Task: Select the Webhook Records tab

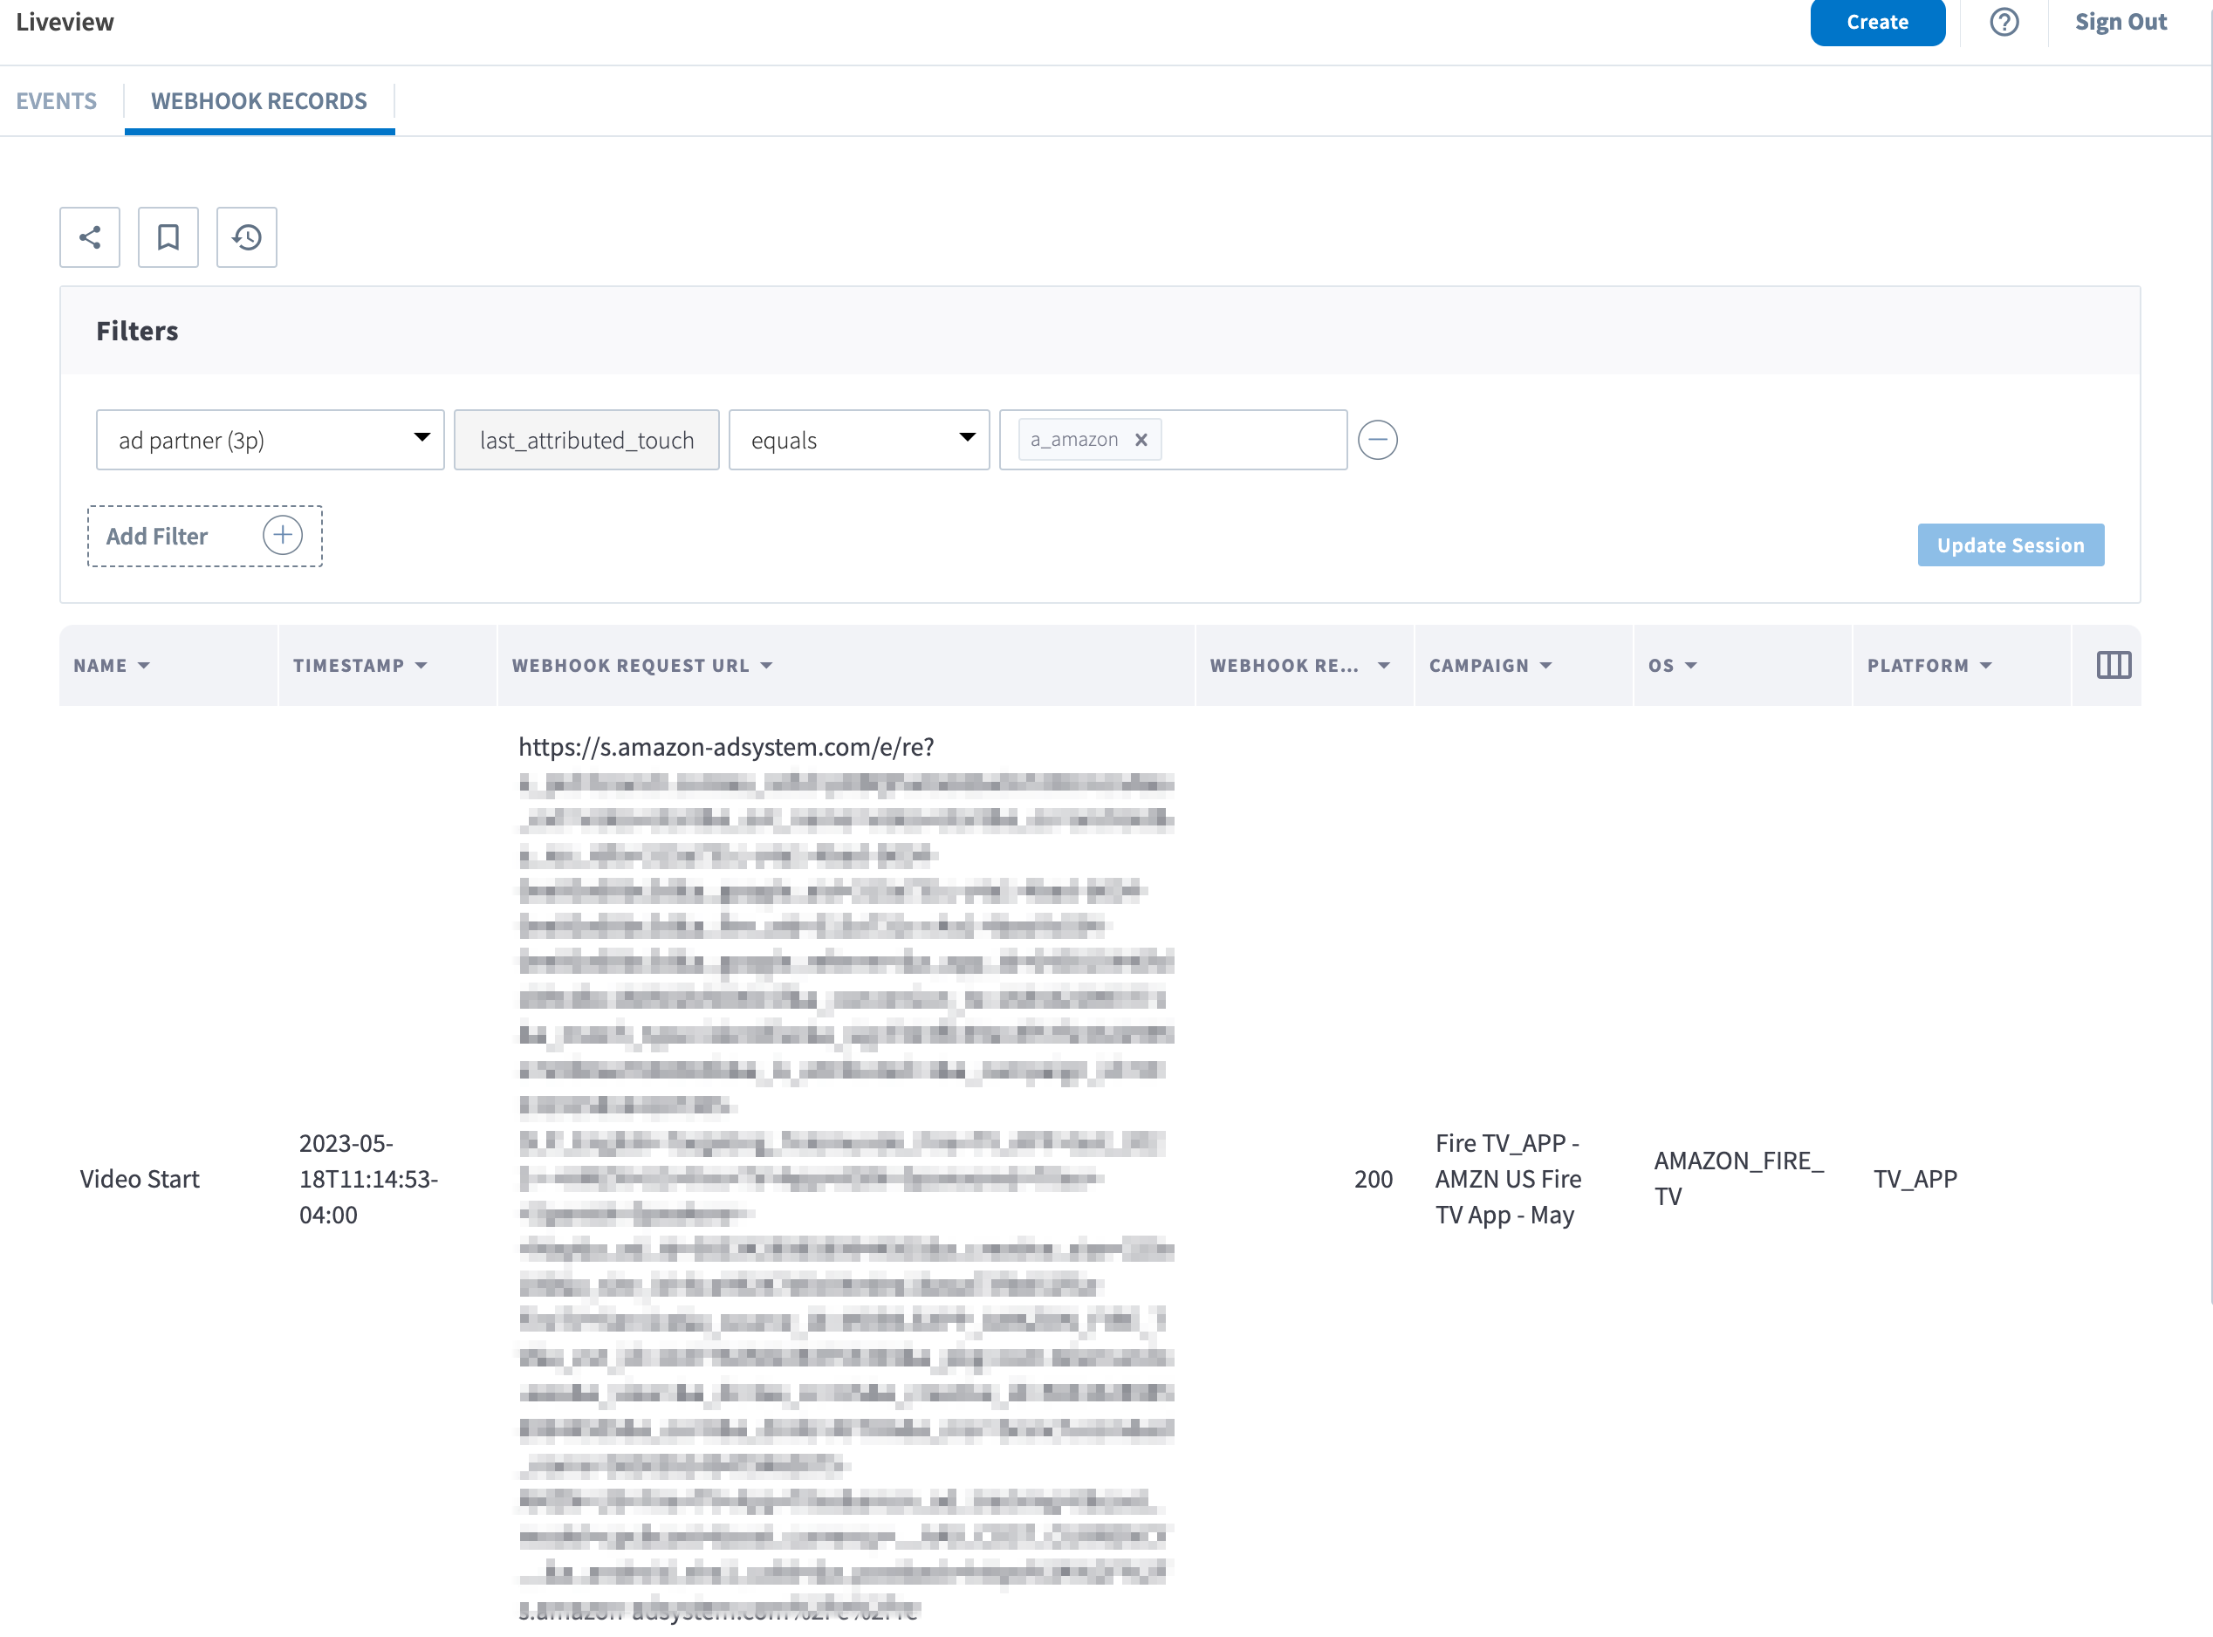Action: point(258,101)
